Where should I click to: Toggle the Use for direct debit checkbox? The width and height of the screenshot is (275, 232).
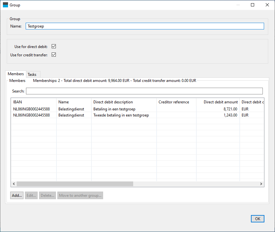54,46
